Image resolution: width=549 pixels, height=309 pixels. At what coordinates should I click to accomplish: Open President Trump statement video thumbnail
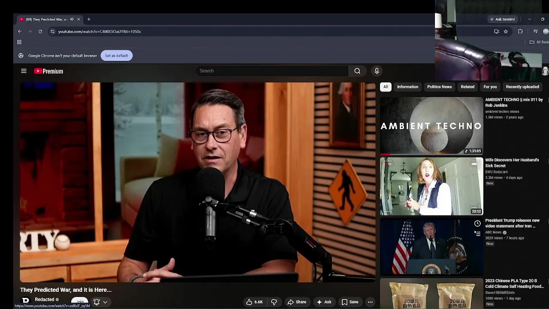pos(431,247)
